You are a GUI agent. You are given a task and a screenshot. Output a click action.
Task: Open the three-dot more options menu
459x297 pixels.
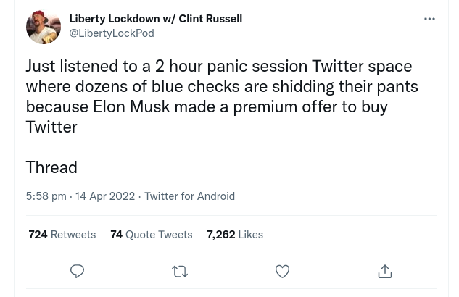coord(429,20)
